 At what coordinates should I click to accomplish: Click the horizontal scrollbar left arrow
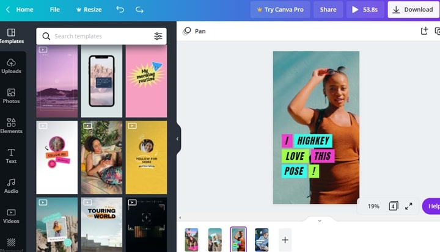coord(180,217)
